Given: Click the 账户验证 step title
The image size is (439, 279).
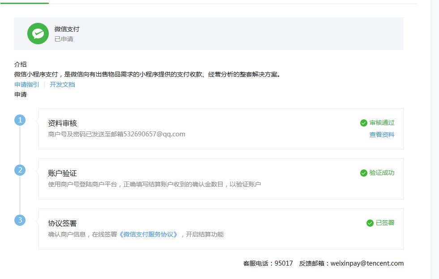Looking at the screenshot, I should coord(63,173).
